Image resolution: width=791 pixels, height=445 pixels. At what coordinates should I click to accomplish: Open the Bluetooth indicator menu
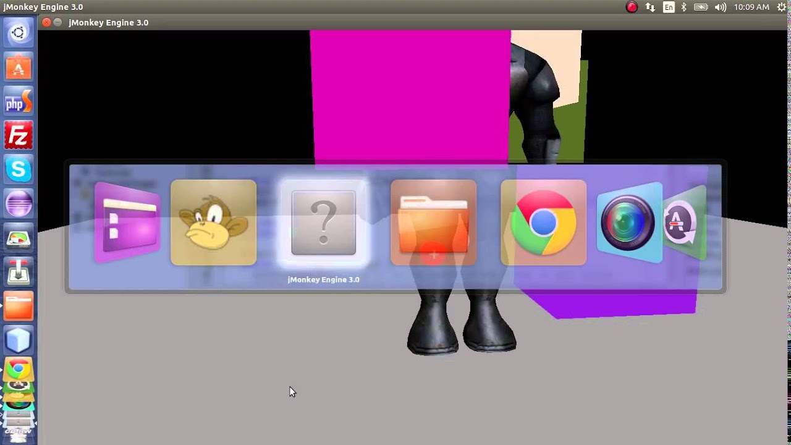click(683, 7)
